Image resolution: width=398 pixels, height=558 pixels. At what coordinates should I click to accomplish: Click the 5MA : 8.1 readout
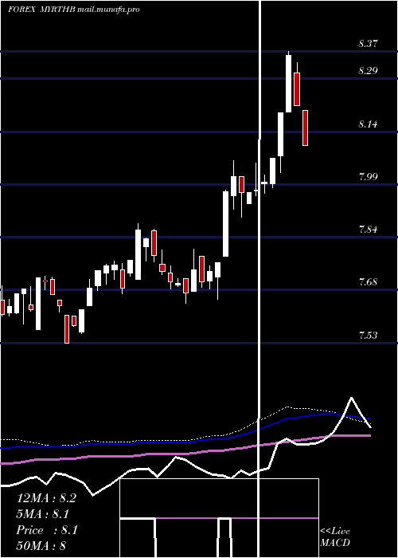[43, 514]
